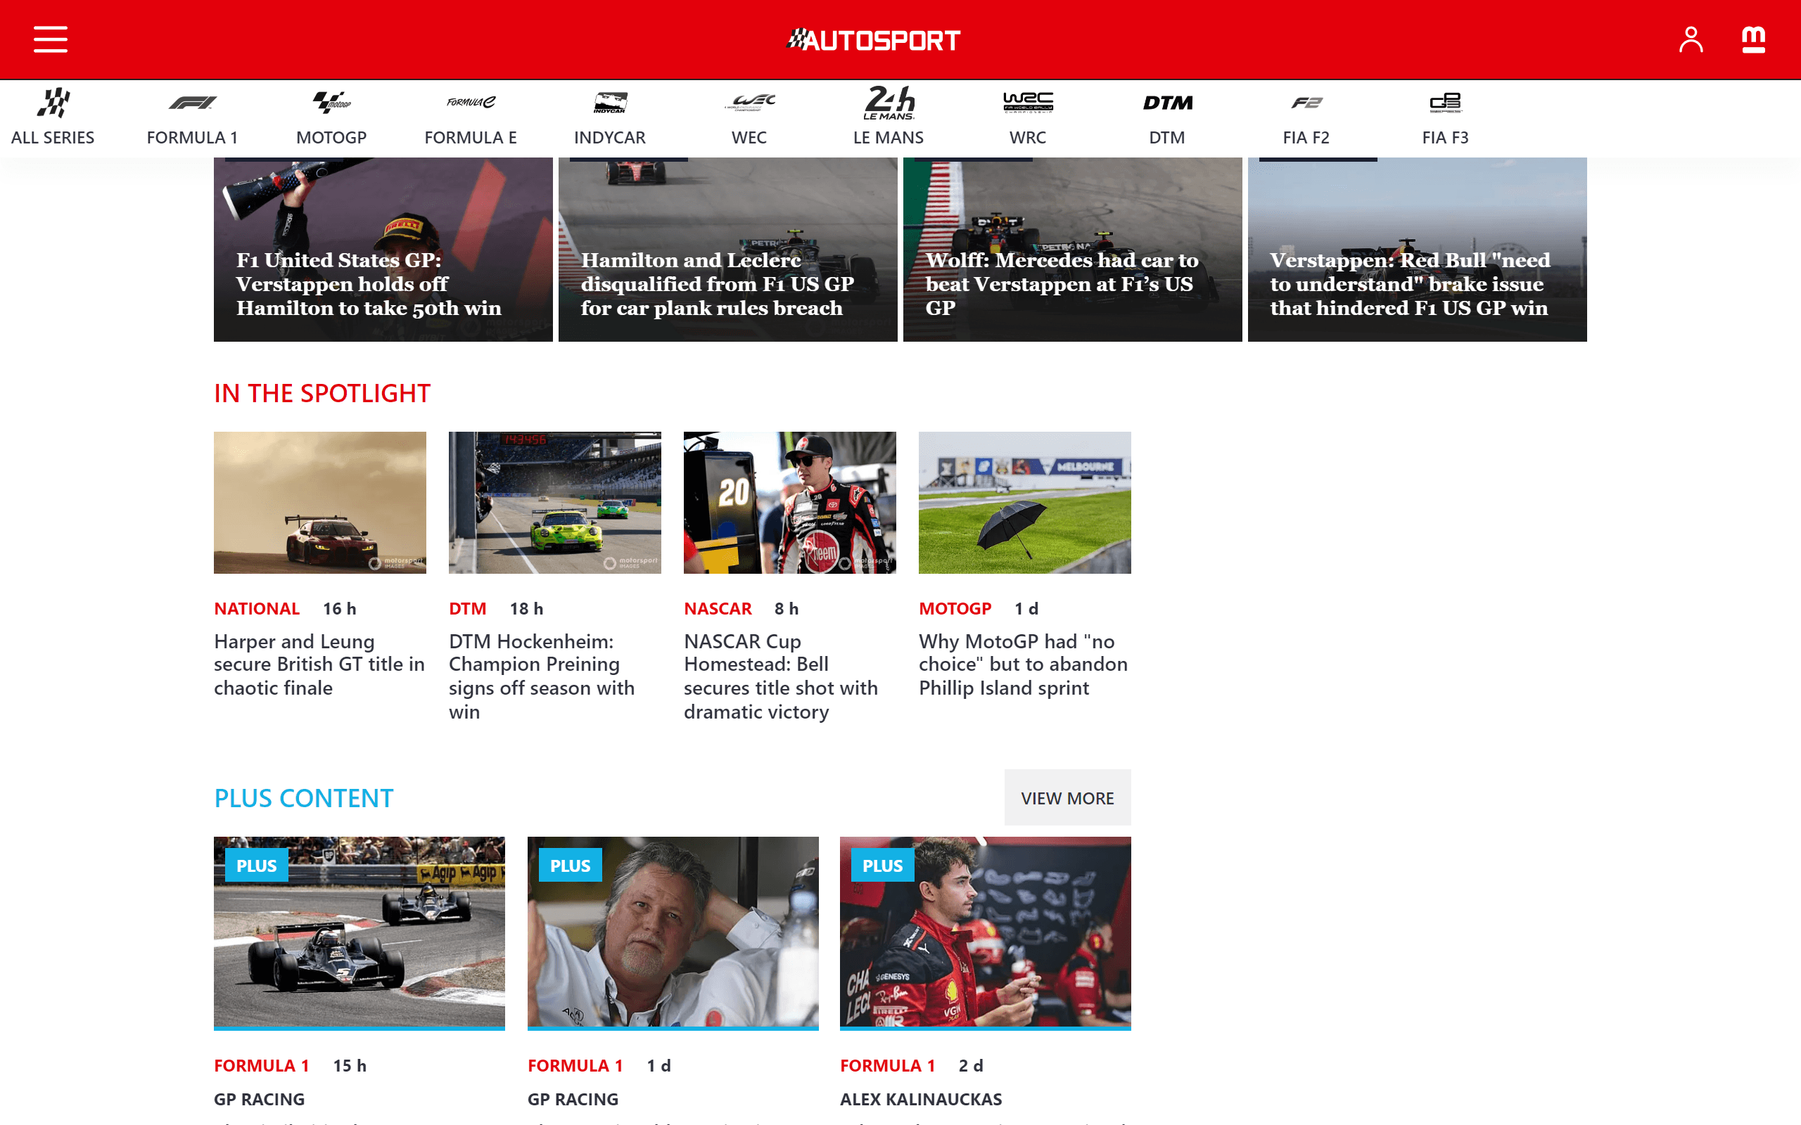
Task: Click the Formula 1 logo icon
Action: [192, 102]
